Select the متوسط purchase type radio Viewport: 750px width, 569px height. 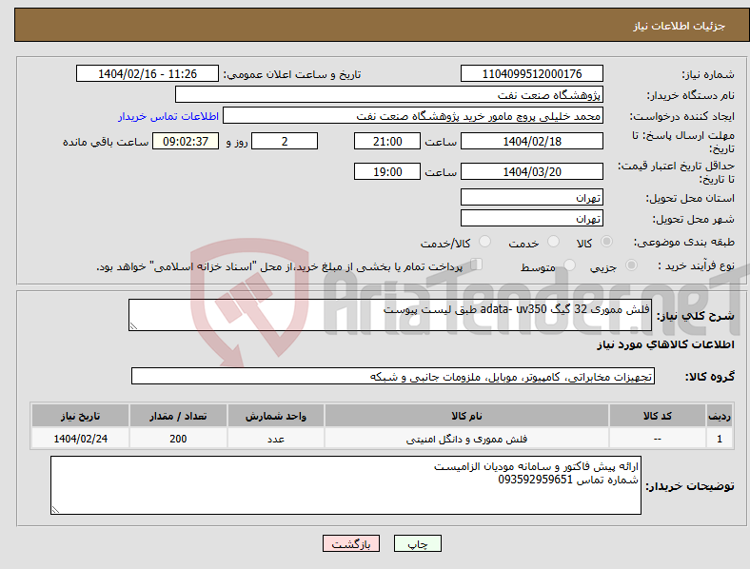[569, 265]
